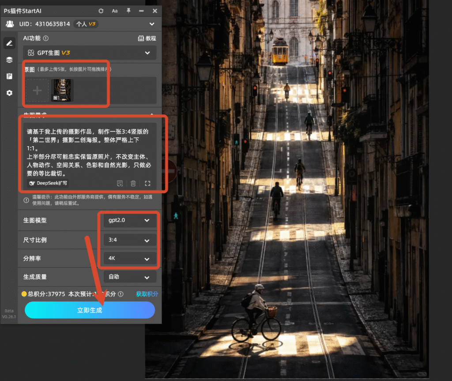This screenshot has width=452, height=381.
Task: Click the 个人 V3 membership badge
Action: coord(86,24)
